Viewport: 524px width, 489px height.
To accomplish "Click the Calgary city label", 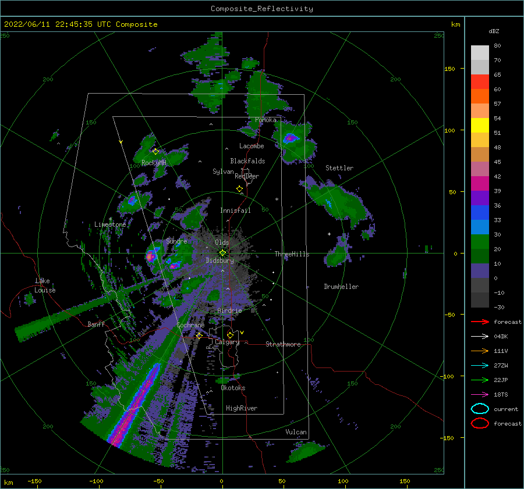I will coord(227,342).
